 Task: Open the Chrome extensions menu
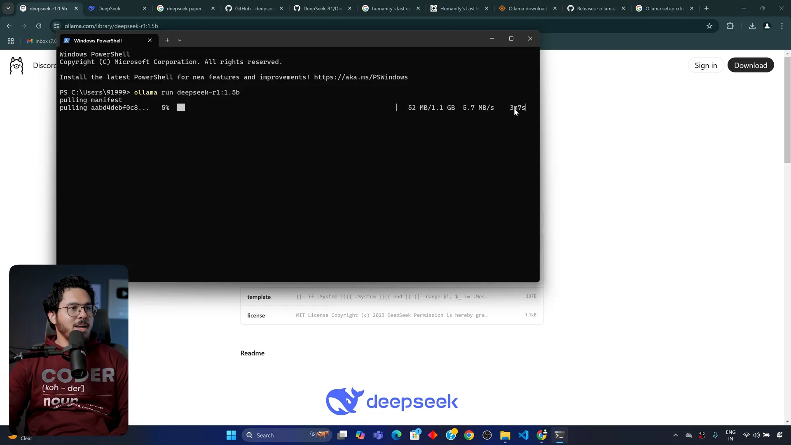point(730,26)
